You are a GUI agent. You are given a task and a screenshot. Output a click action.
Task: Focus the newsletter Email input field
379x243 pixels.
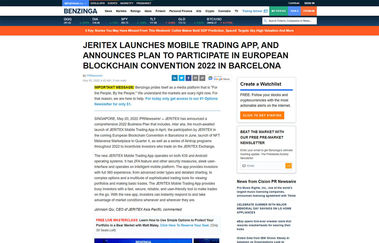tap(263, 166)
